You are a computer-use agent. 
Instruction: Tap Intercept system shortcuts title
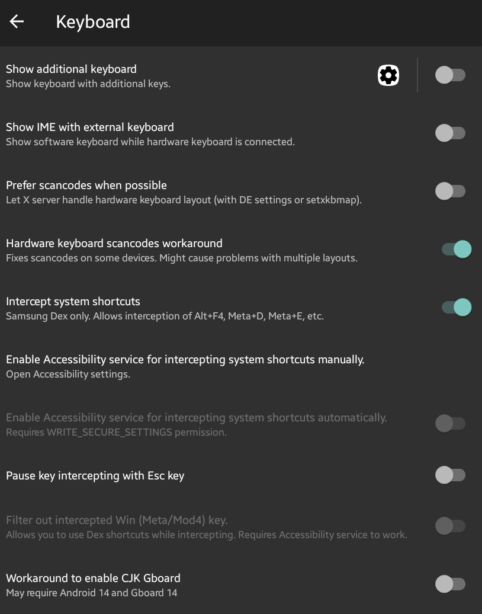click(x=73, y=301)
